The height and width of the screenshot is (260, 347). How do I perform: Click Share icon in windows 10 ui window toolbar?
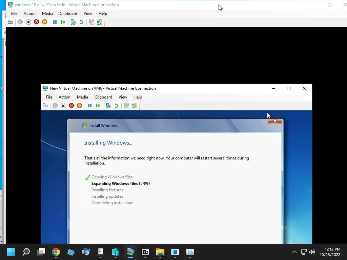(99, 22)
